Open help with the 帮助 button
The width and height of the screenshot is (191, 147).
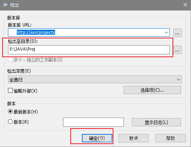[171, 138]
